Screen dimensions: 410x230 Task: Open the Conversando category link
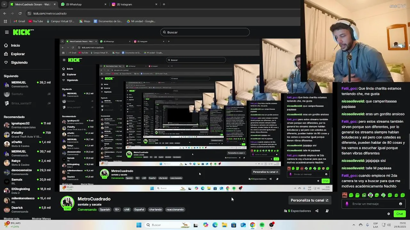click(x=87, y=210)
